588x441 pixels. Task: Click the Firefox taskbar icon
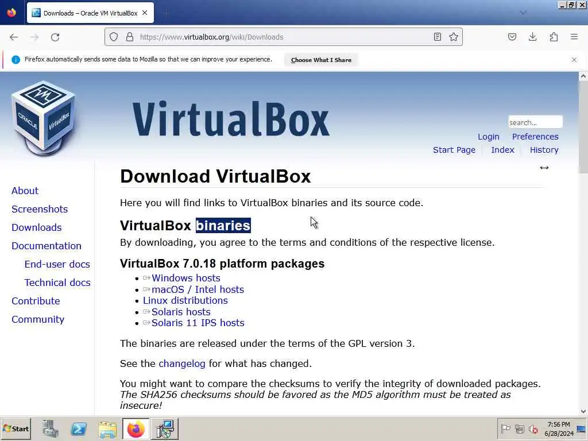tap(136, 428)
